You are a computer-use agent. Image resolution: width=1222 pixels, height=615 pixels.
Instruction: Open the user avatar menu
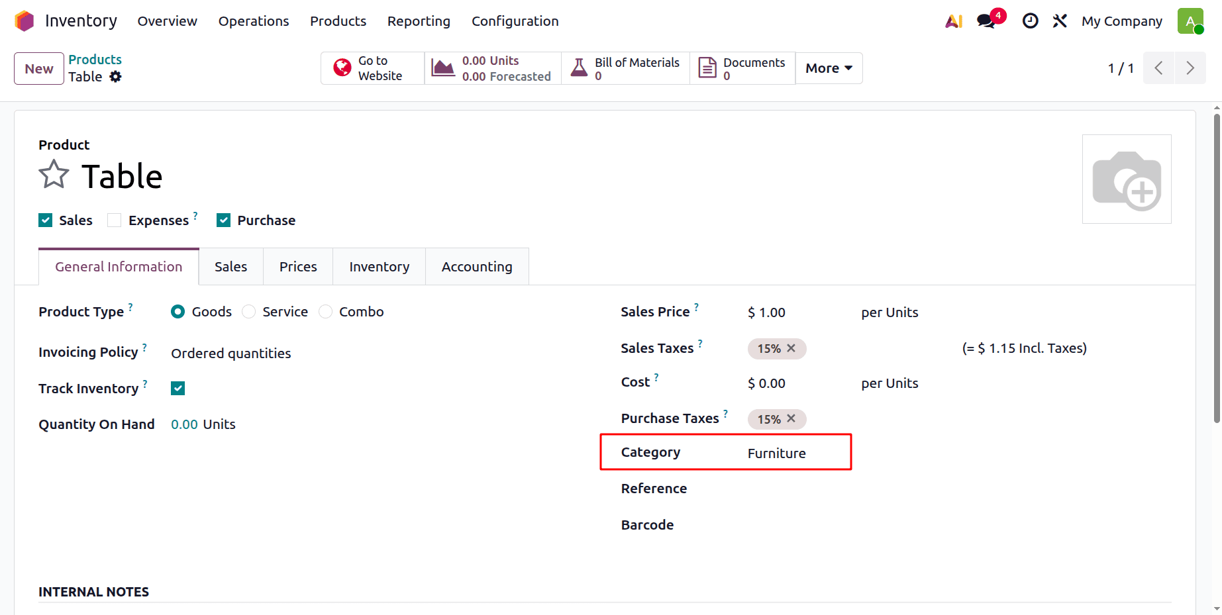click(x=1190, y=21)
